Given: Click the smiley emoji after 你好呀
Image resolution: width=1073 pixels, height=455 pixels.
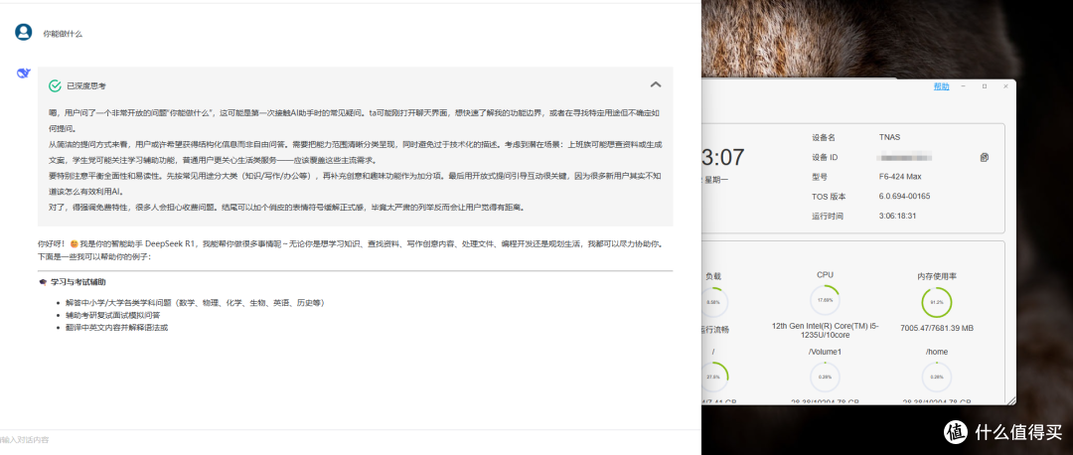Looking at the screenshot, I should tap(74, 243).
